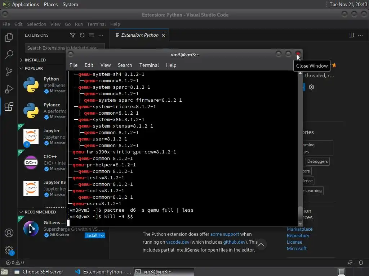Open errors and warnings status indicator

[15, 263]
